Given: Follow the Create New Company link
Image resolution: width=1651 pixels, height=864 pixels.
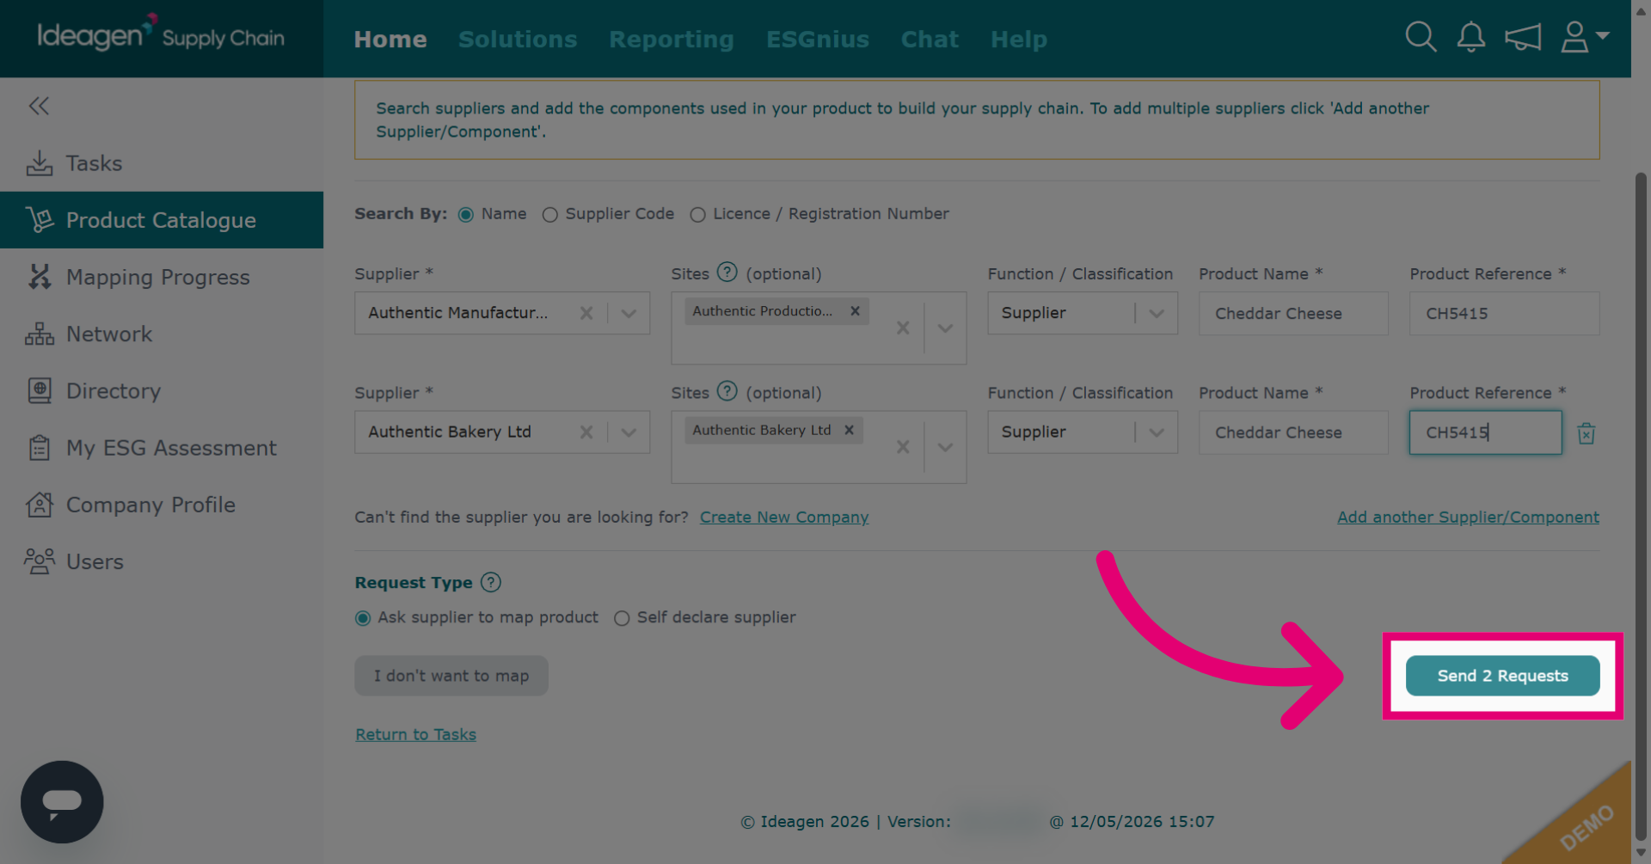Looking at the screenshot, I should [x=784, y=518].
